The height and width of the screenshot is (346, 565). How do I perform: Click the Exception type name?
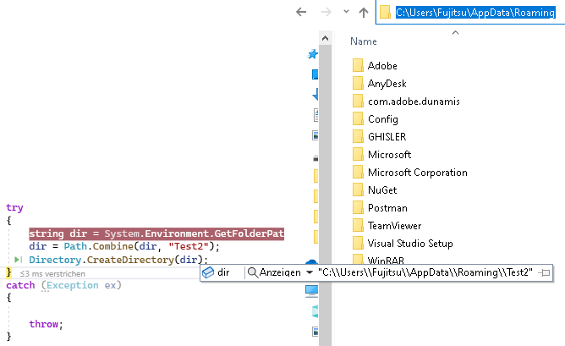pos(73,285)
